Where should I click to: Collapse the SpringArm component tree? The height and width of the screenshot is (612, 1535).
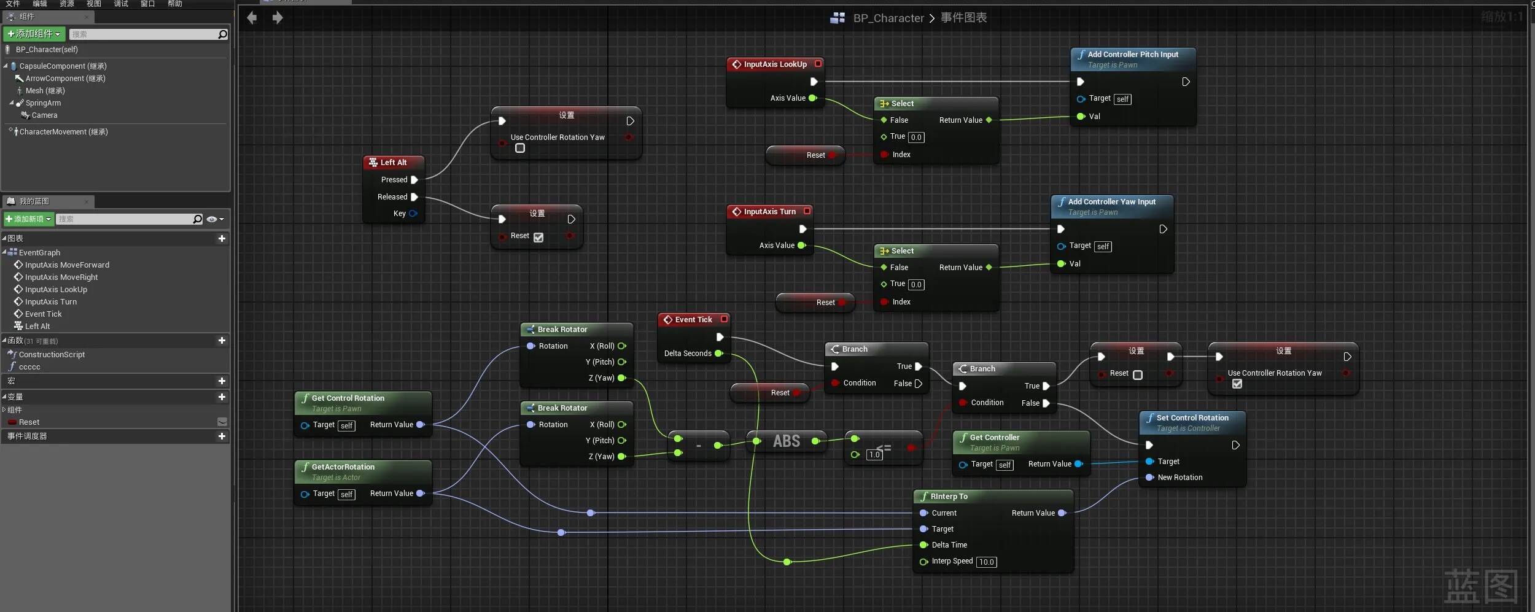[x=12, y=103]
